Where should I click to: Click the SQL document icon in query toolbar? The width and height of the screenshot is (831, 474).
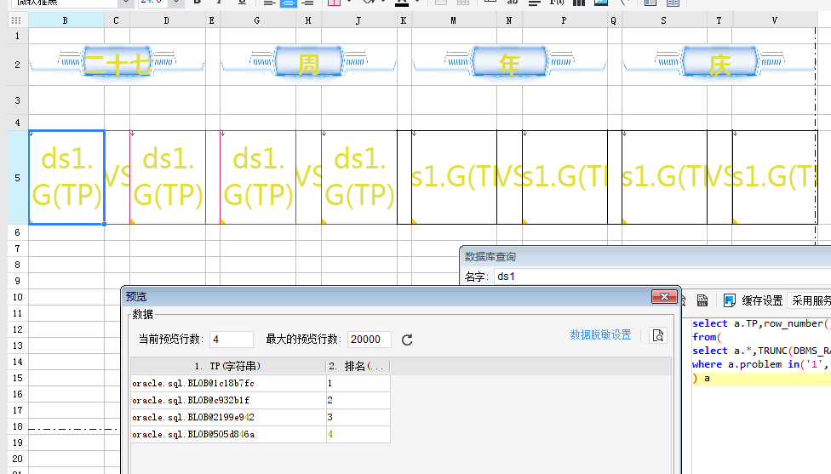[702, 300]
